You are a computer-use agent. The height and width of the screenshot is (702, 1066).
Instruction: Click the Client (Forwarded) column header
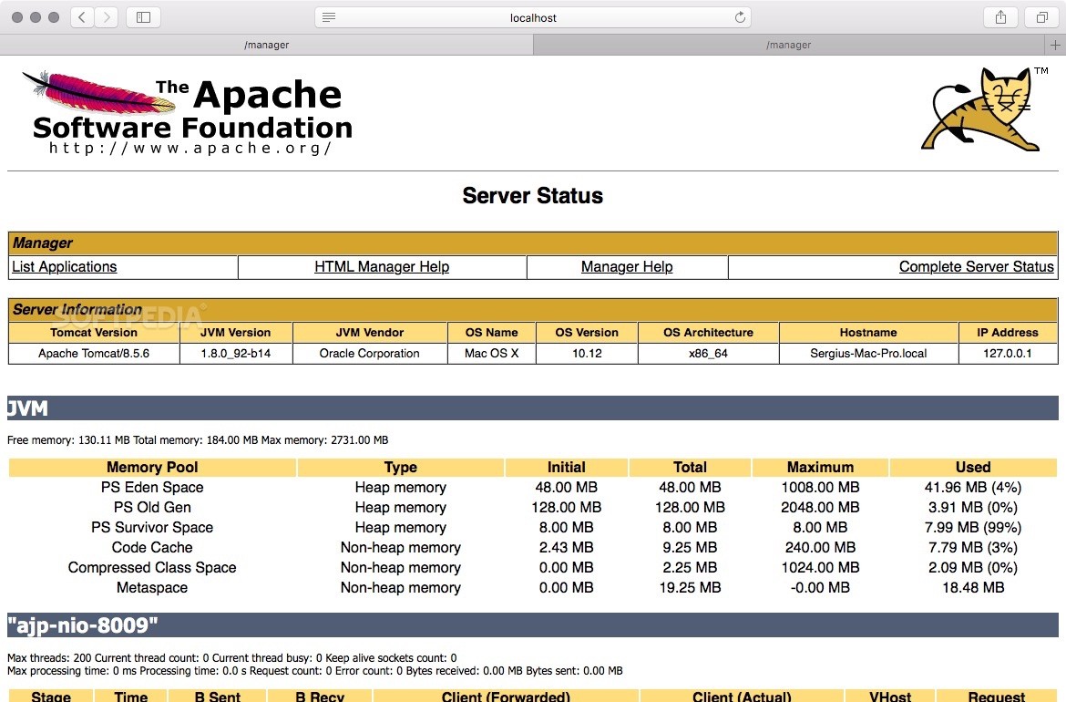coord(506,696)
